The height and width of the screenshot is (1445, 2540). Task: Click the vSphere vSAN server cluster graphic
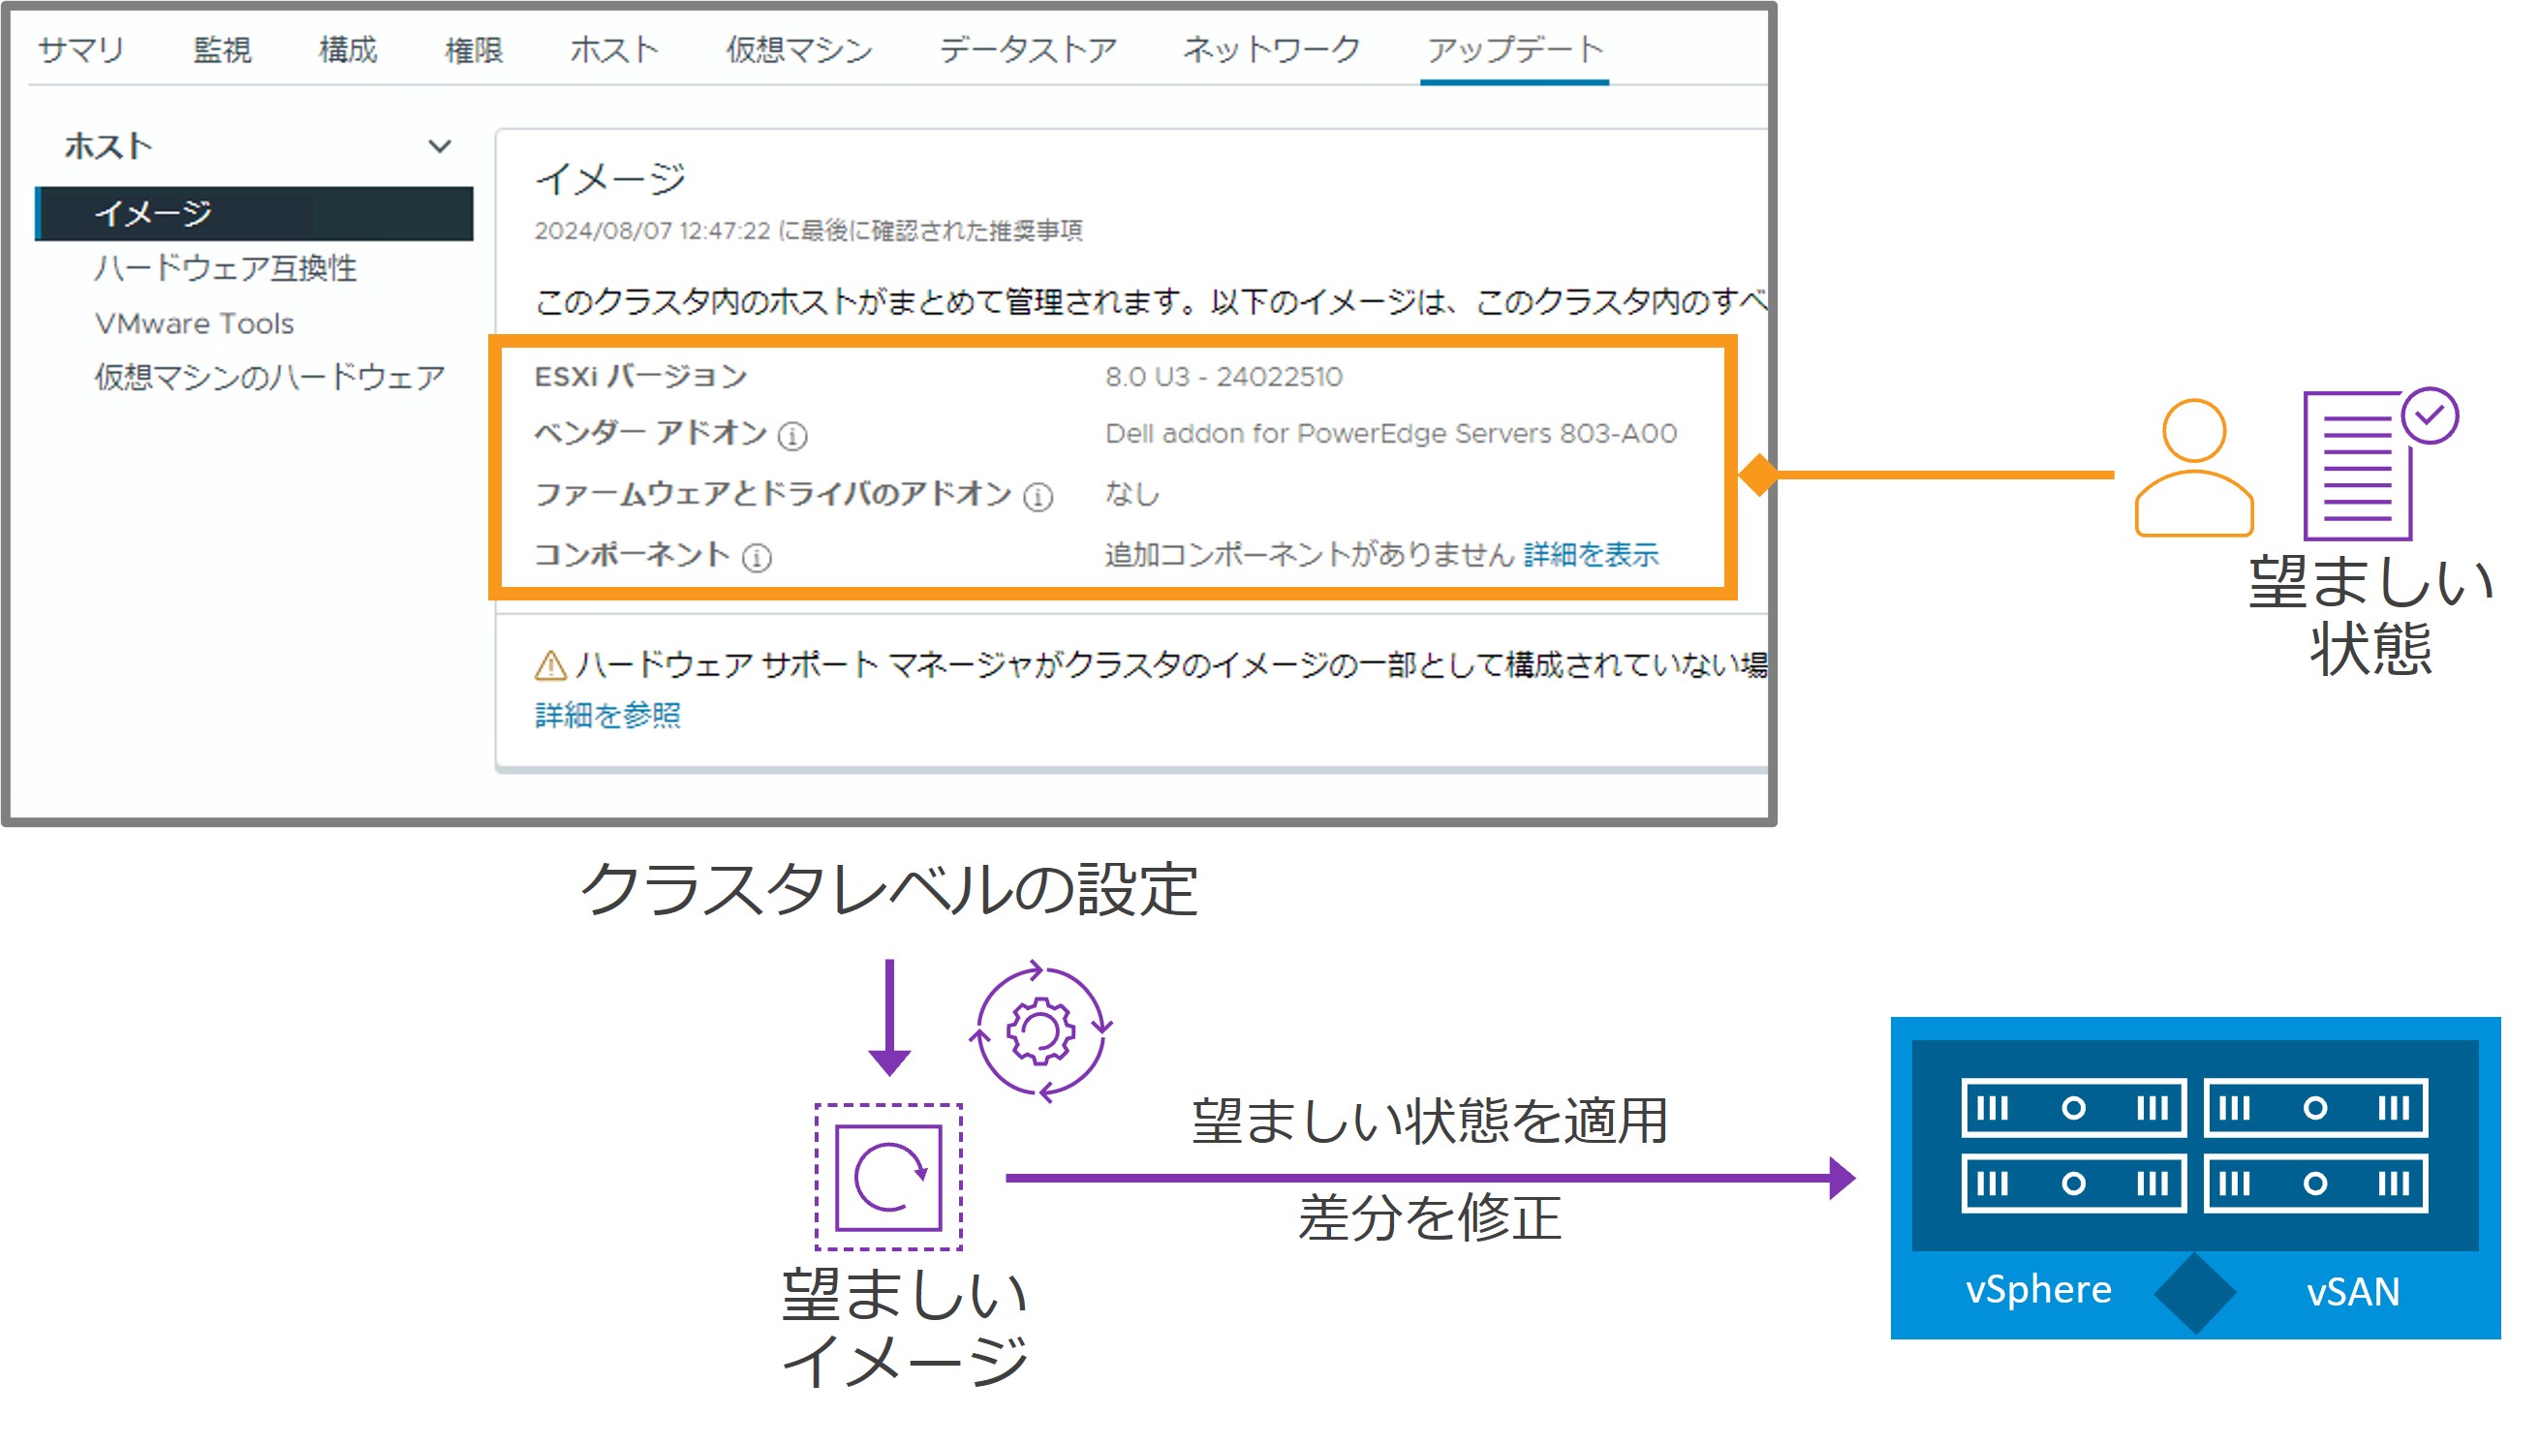coord(2193,1177)
